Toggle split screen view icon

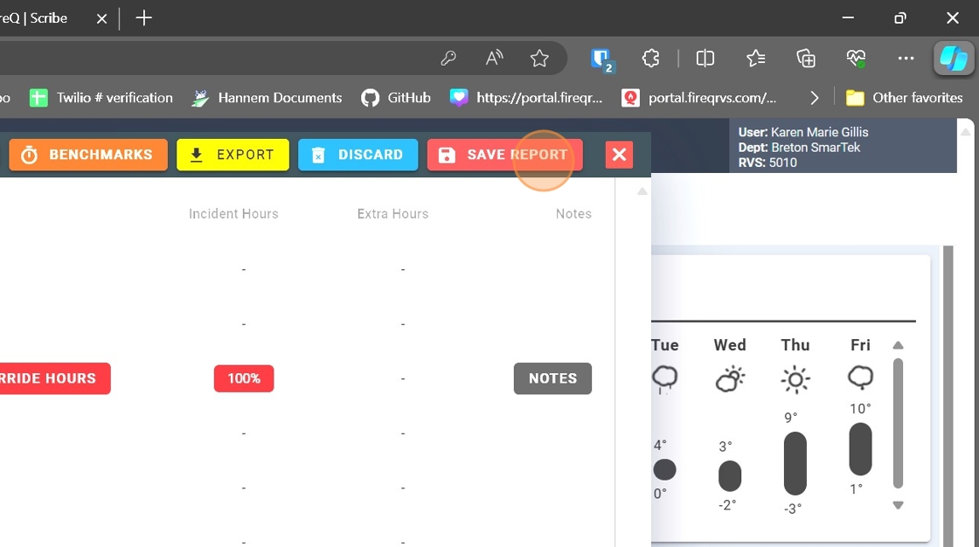point(705,59)
